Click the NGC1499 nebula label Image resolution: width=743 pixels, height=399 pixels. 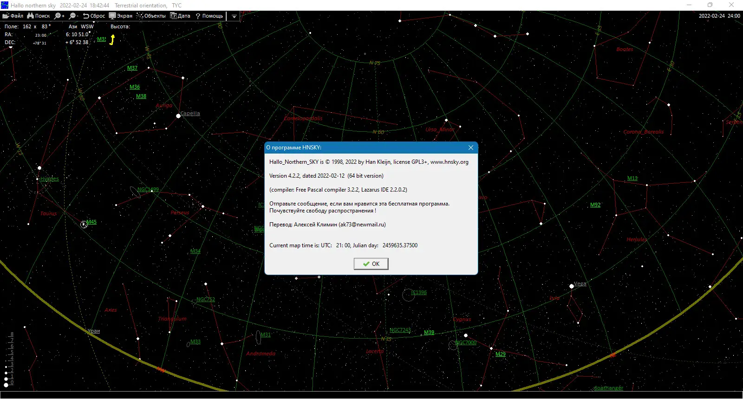148,189
